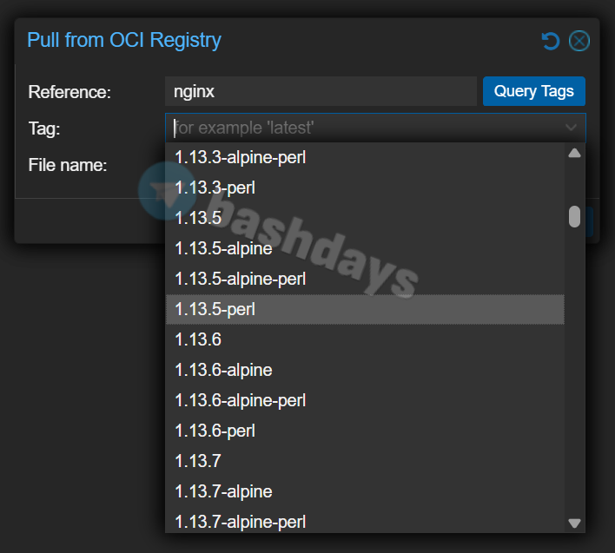This screenshot has width=615, height=553.
Task: Click the reset icon in dialog header
Action: (550, 41)
